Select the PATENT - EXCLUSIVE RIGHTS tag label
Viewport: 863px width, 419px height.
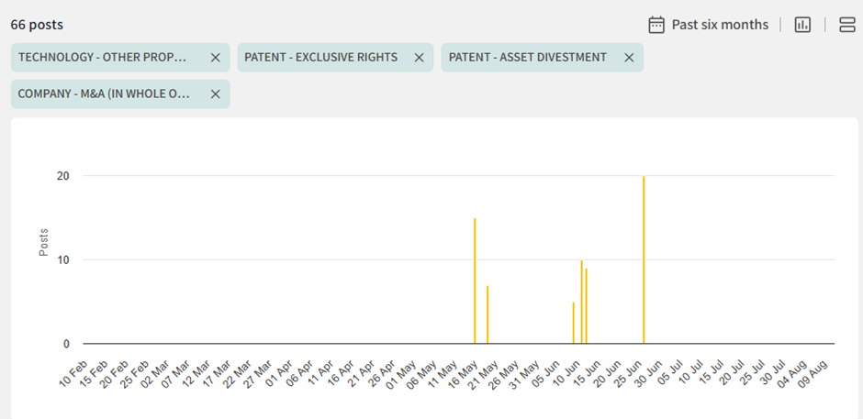[320, 58]
